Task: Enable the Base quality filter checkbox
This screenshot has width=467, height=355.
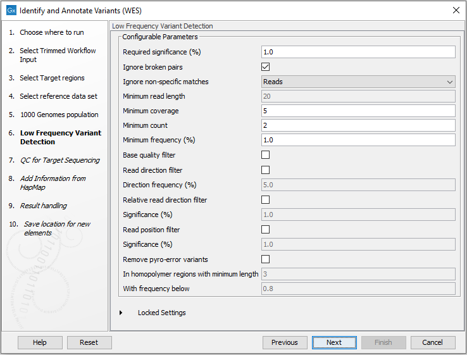Action: click(x=265, y=155)
